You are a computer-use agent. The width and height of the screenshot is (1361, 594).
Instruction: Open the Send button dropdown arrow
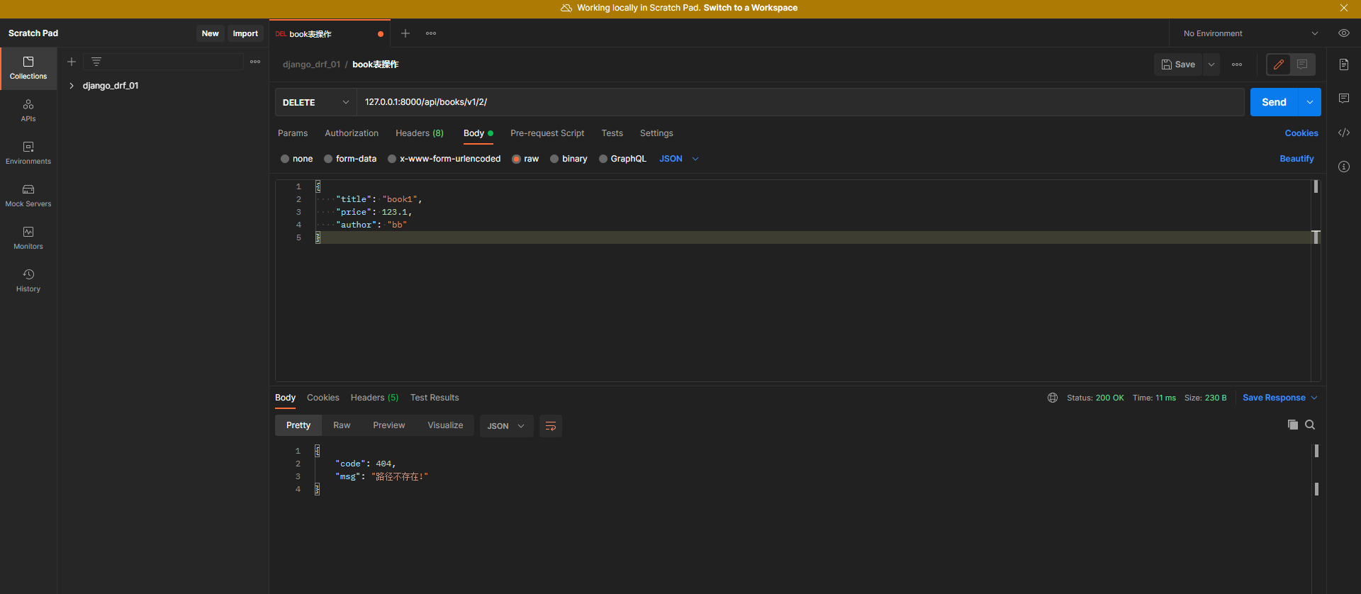(x=1310, y=102)
